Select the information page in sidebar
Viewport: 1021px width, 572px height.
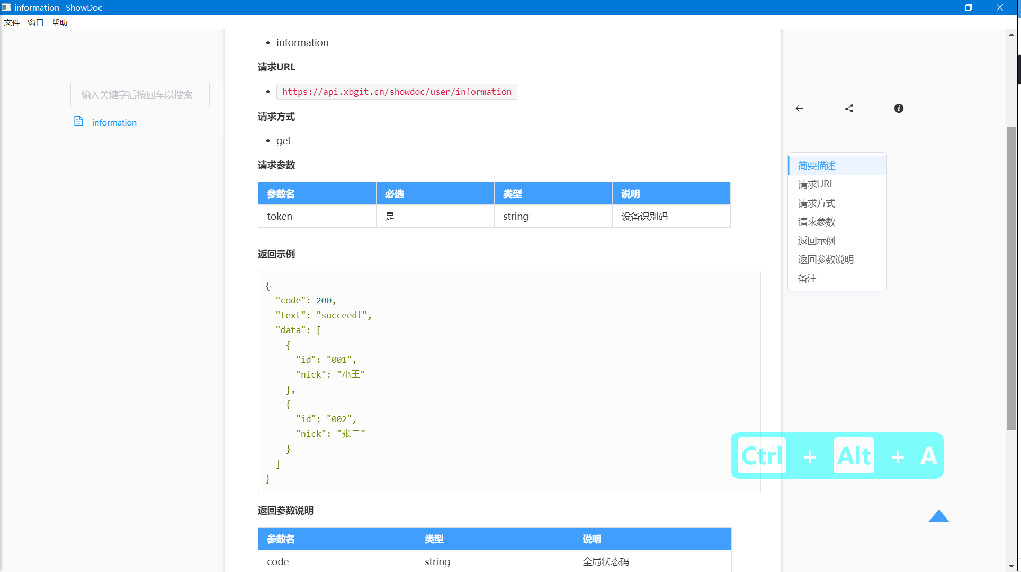point(114,122)
